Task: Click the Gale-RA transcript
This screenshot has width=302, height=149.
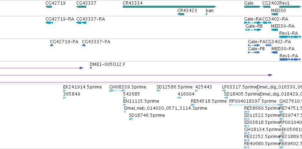Action: 253,23
